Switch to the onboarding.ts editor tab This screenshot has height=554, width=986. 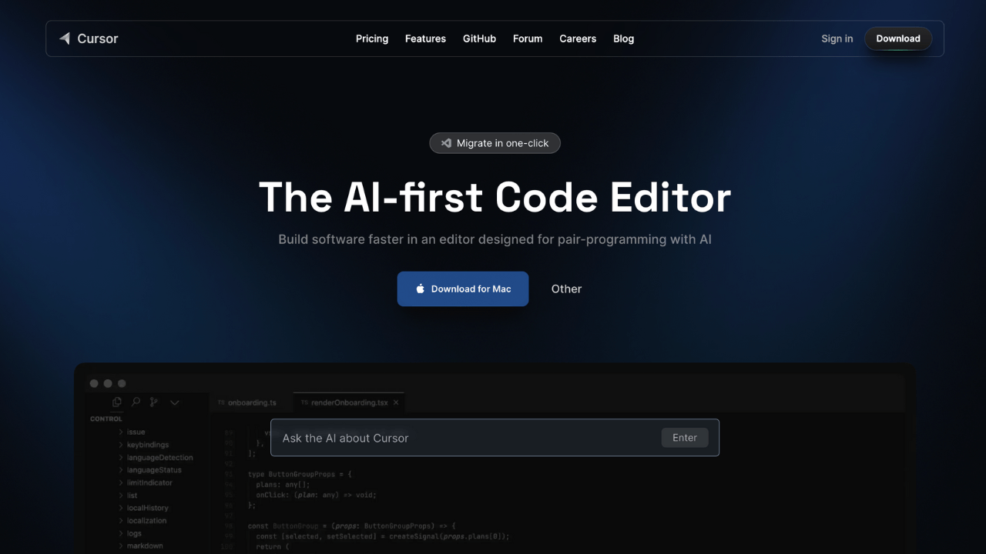pos(246,402)
